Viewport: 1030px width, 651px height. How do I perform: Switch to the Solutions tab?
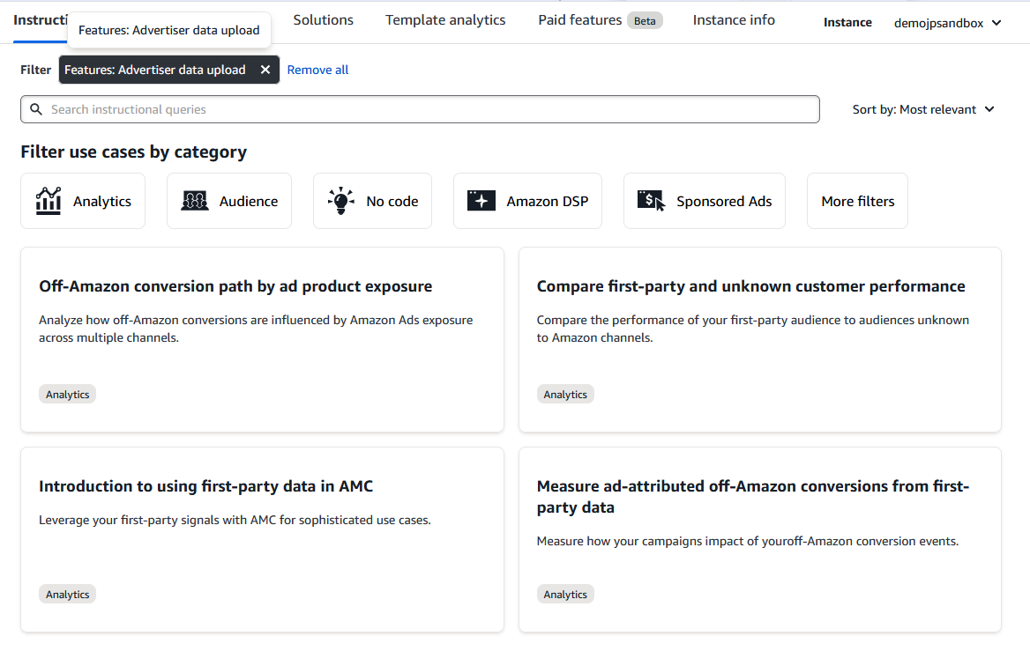tap(323, 19)
